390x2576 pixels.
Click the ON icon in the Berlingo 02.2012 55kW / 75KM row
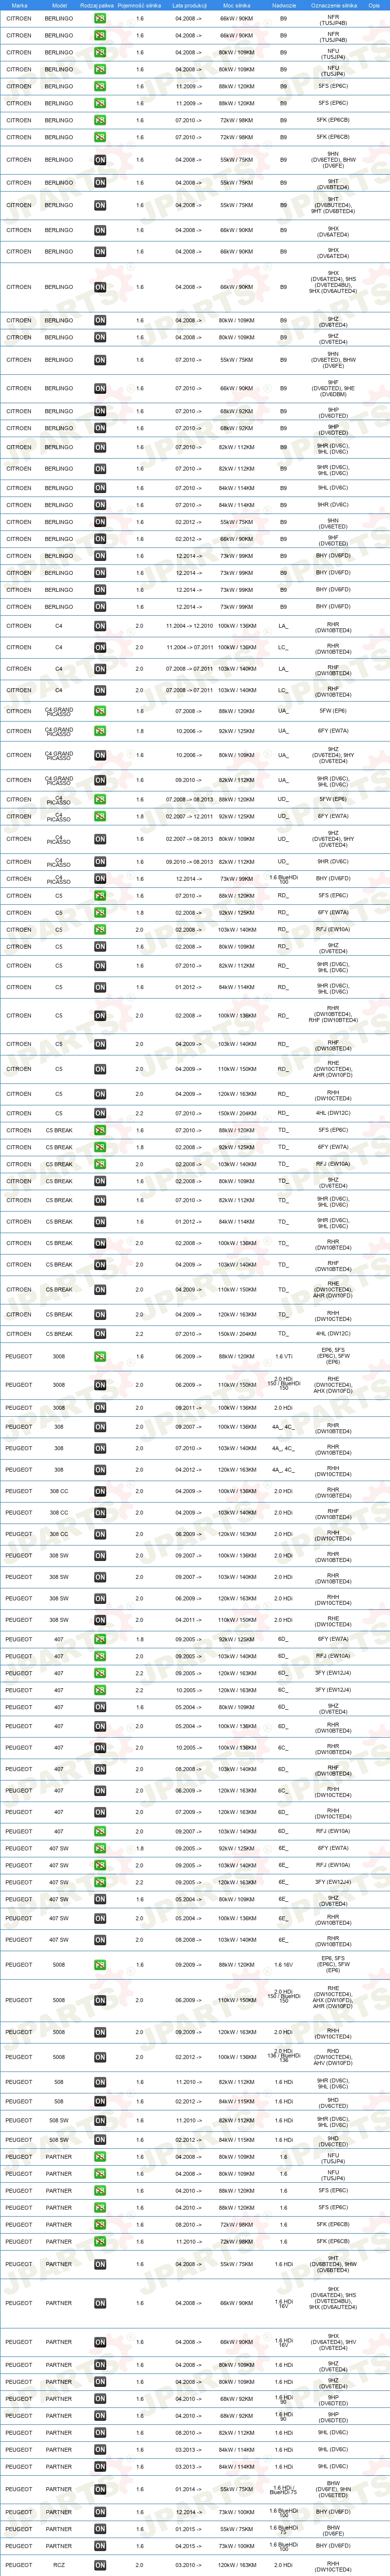pos(100,522)
